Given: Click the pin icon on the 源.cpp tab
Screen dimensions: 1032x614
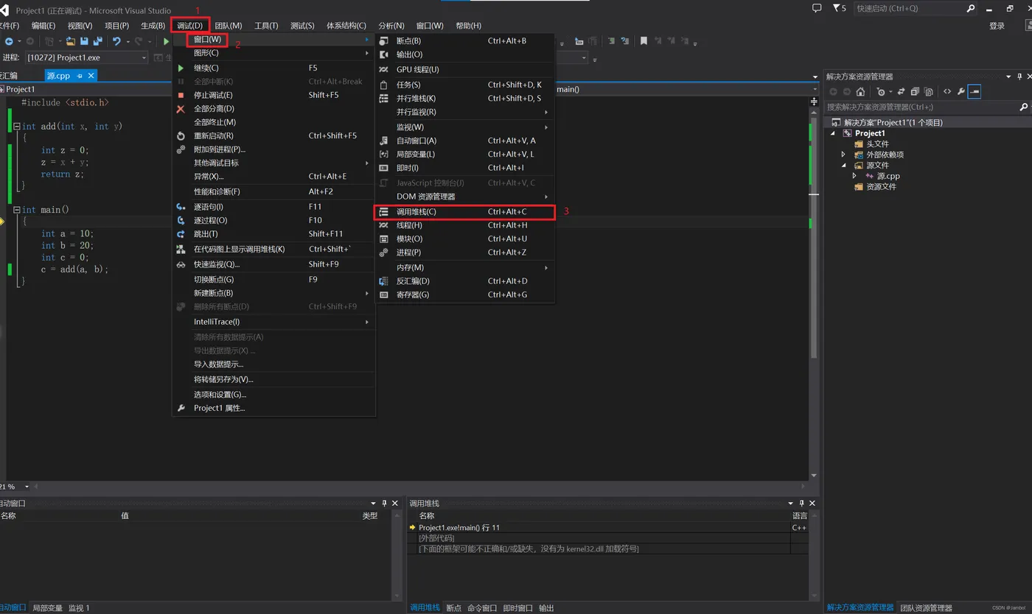Looking at the screenshot, I should pyautogui.click(x=80, y=76).
